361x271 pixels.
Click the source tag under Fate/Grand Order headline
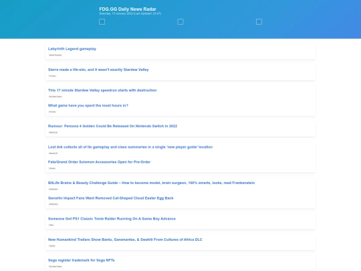[52, 168]
